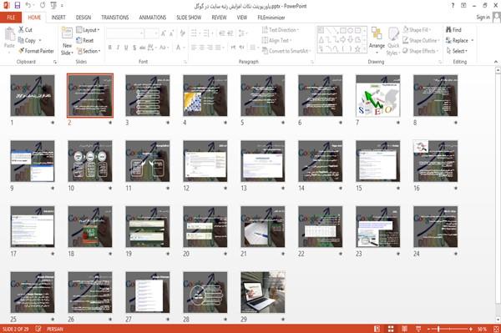Image resolution: width=501 pixels, height=333 pixels.
Task: Switch to the ANIMATIONS tab
Action: click(x=153, y=18)
